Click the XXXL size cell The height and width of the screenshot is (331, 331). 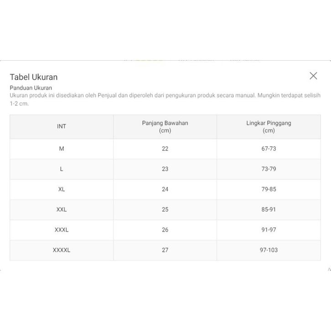[x=62, y=230]
